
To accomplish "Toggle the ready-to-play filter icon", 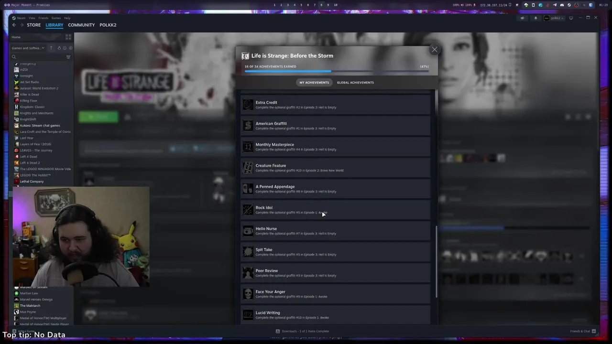I will tap(71, 48).
